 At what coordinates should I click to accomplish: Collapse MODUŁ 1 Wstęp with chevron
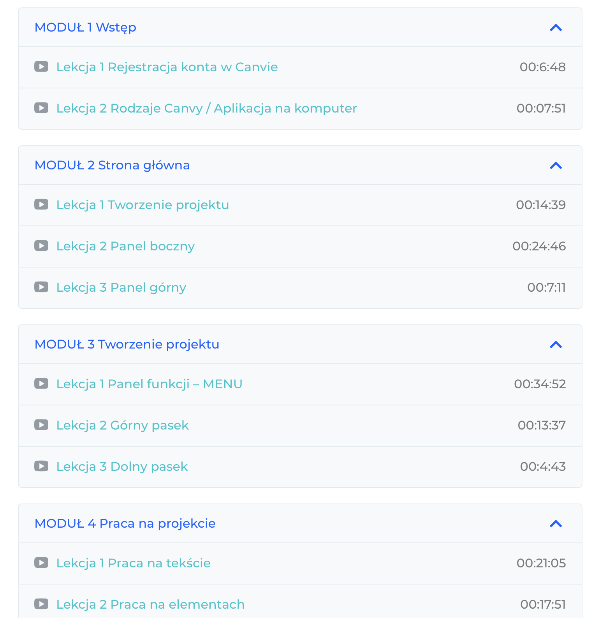[556, 28]
